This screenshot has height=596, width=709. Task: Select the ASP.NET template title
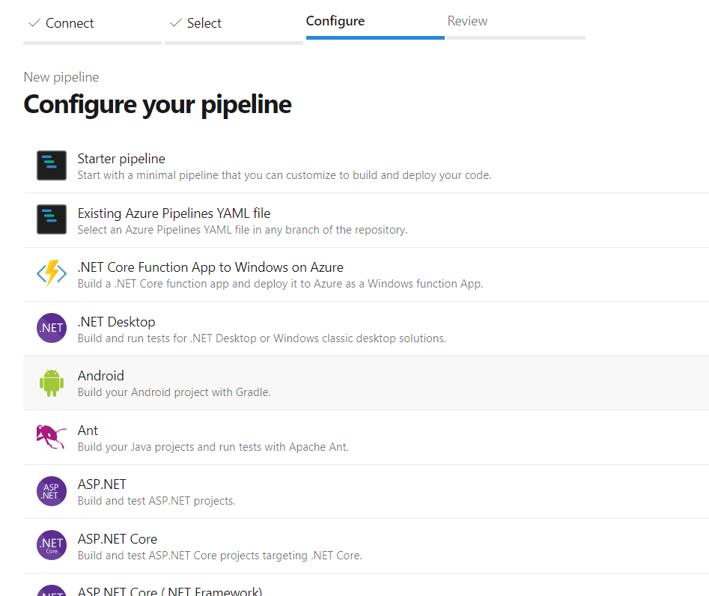(102, 484)
